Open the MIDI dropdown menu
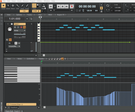135x112 pixels. pyautogui.click(x=51, y=15)
